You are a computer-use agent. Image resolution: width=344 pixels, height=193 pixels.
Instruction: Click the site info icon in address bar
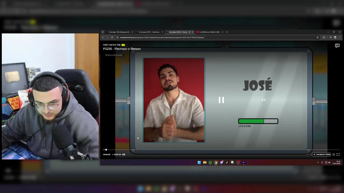(x=117, y=37)
